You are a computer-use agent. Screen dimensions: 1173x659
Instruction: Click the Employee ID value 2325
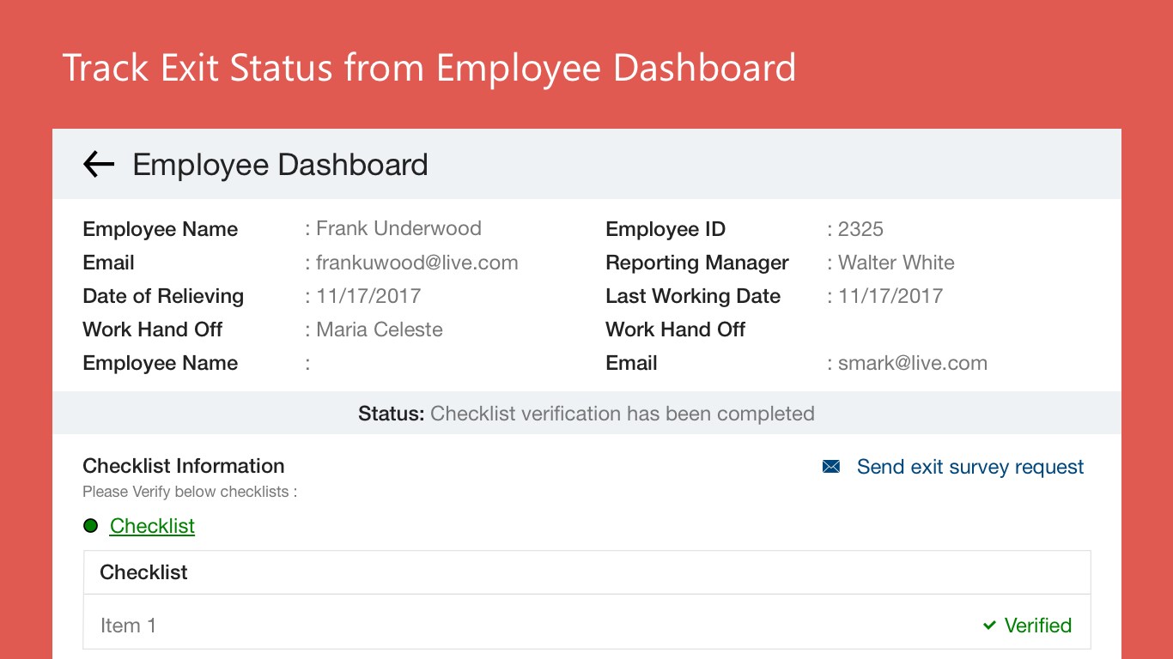click(860, 229)
